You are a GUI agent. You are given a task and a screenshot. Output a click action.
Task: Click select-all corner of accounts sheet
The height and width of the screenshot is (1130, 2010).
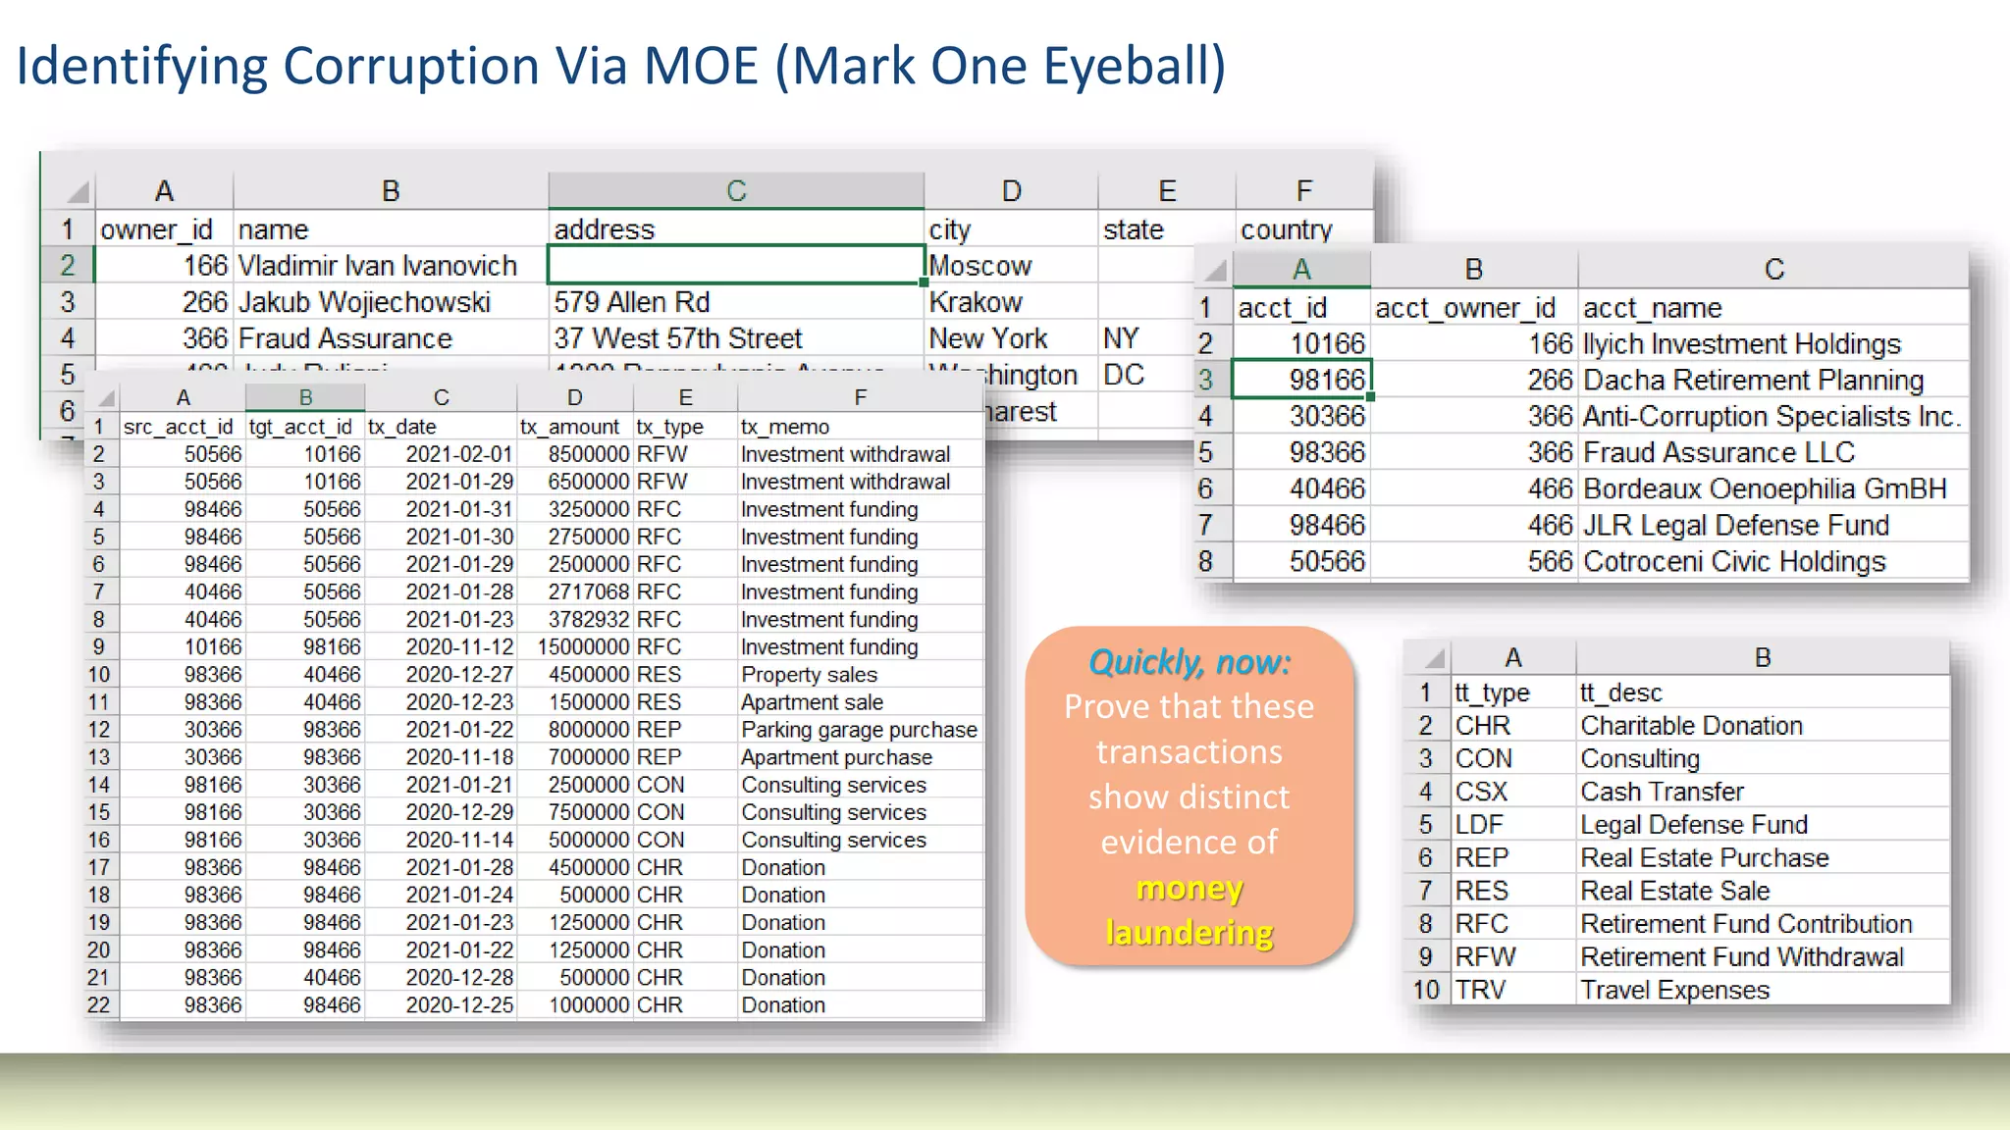(x=1214, y=269)
